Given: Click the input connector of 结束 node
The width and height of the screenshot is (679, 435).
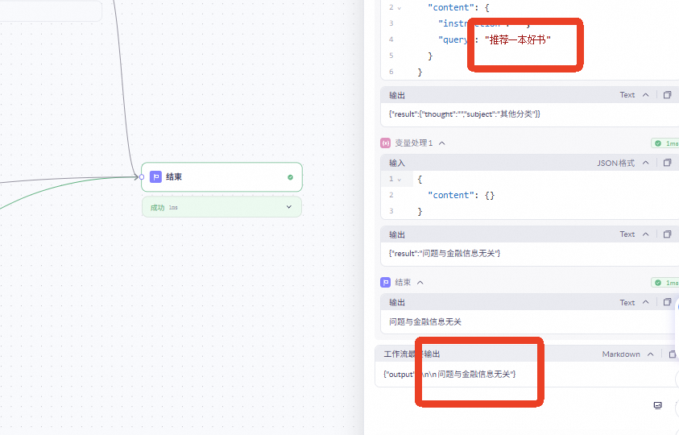Looking at the screenshot, I should [x=142, y=176].
